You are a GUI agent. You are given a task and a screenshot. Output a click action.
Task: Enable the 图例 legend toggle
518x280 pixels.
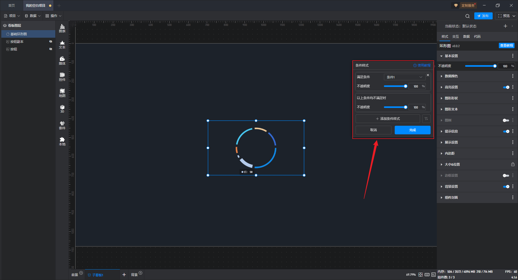click(x=506, y=120)
